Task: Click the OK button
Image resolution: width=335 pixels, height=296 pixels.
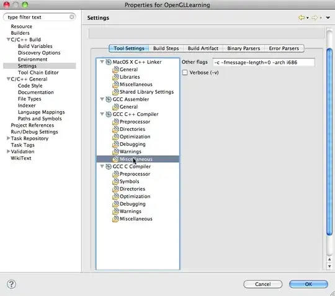Action: [308, 284]
